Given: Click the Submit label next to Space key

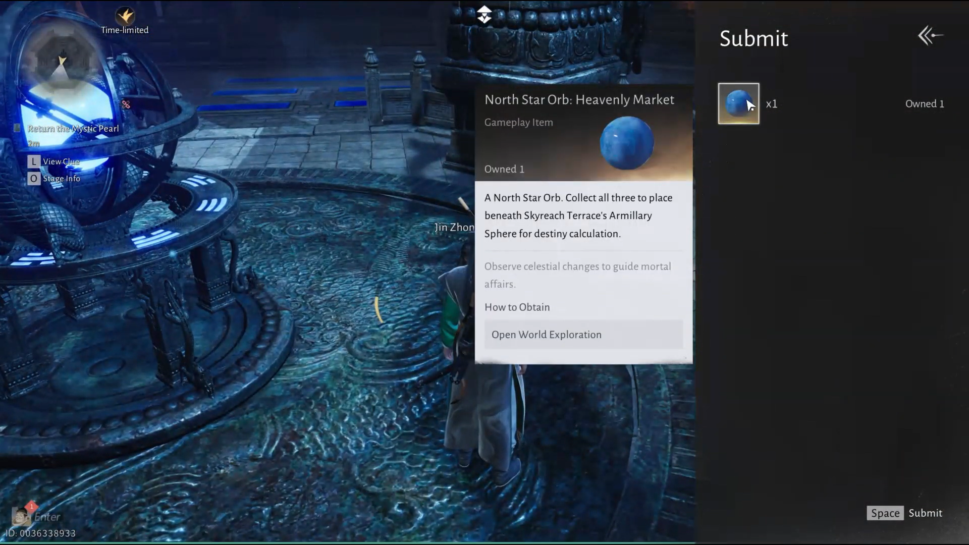Looking at the screenshot, I should point(925,513).
